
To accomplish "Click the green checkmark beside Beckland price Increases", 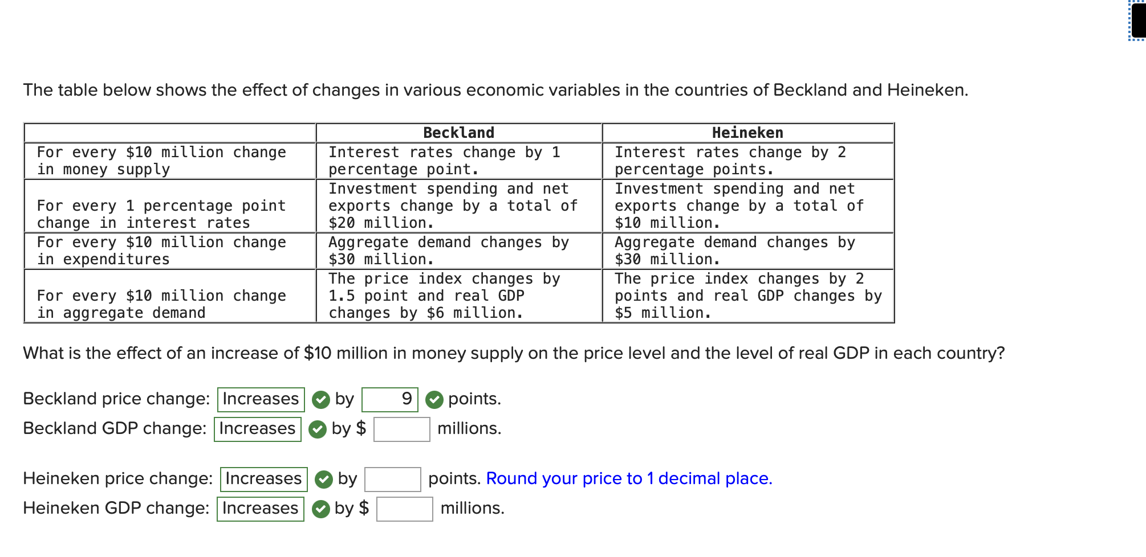I will [x=321, y=399].
